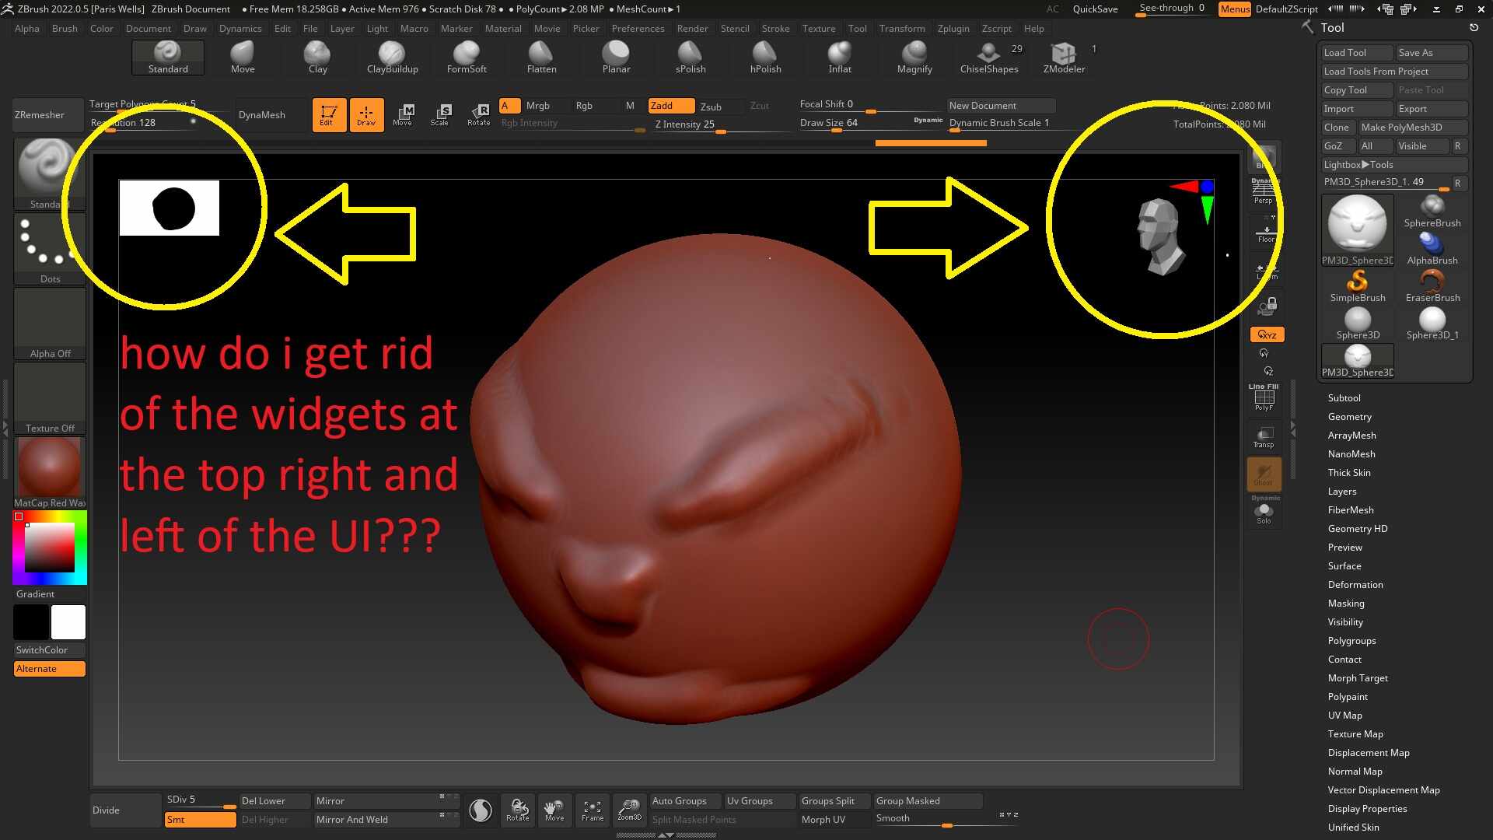Click the DynaMesh button
Screen dimensions: 1493x840
pos(262,115)
